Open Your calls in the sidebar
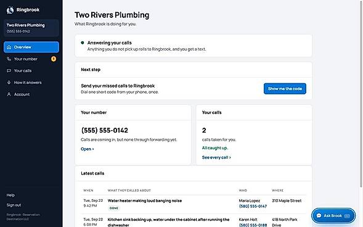 click(31, 71)
